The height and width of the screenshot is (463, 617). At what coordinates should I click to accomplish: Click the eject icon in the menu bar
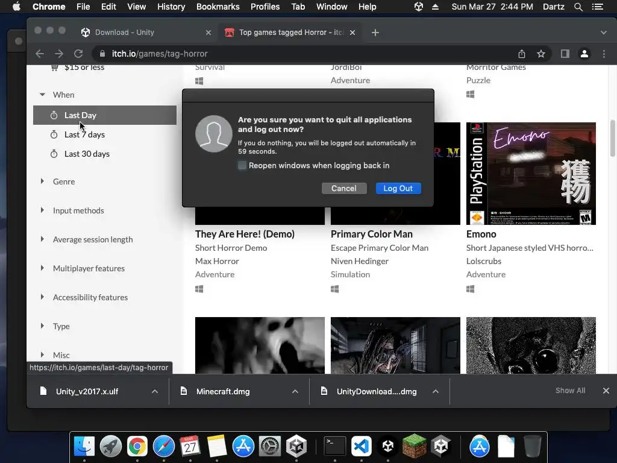point(435,7)
